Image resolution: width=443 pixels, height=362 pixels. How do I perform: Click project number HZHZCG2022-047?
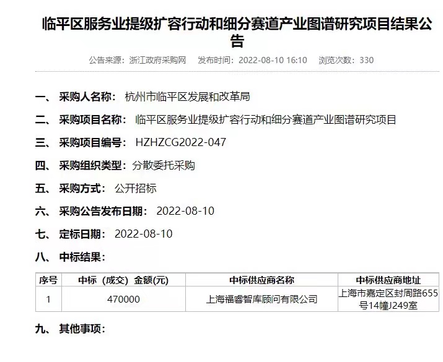pyautogui.click(x=181, y=142)
